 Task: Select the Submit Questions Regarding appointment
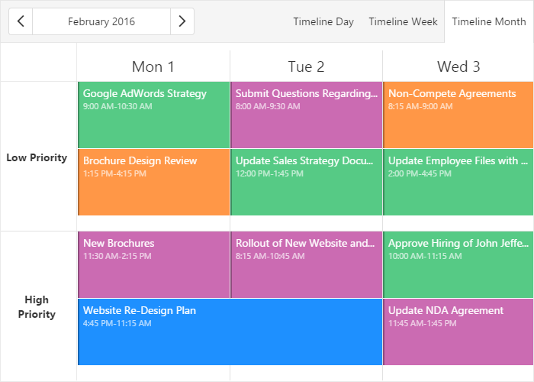tap(306, 115)
